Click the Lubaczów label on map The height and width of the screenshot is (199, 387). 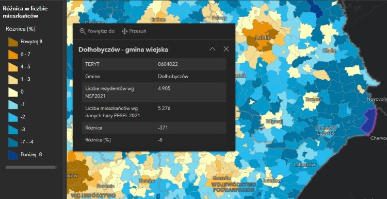point(304,165)
